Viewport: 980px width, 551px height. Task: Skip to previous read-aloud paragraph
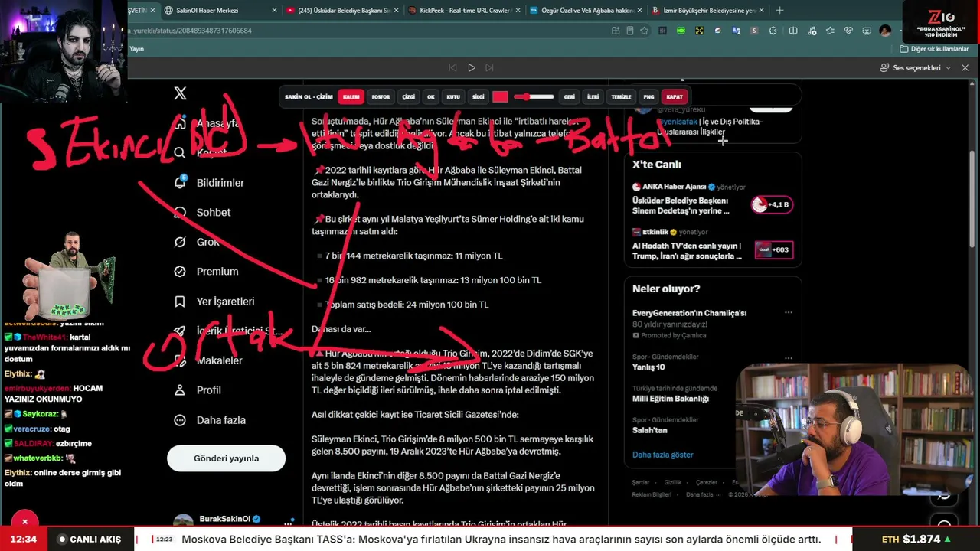pos(452,68)
